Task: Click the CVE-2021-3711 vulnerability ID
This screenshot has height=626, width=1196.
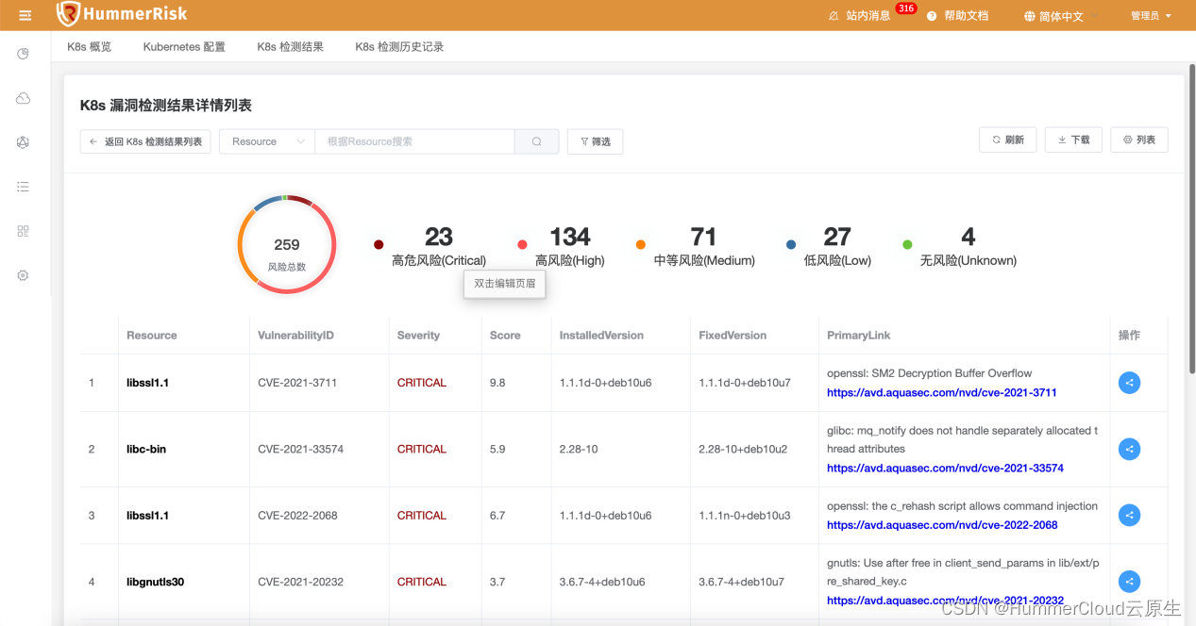Action: 297,383
